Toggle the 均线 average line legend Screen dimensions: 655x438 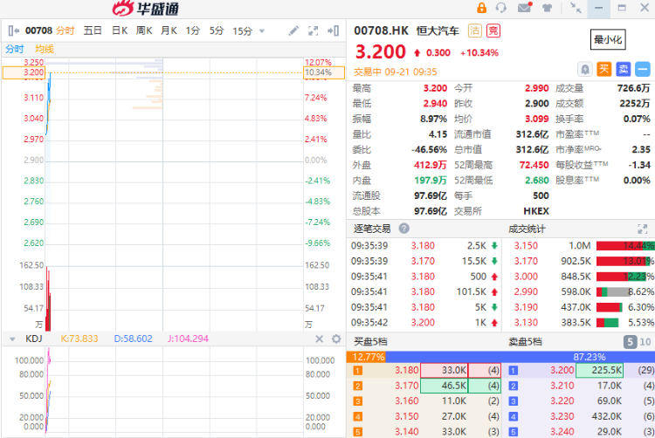point(45,49)
